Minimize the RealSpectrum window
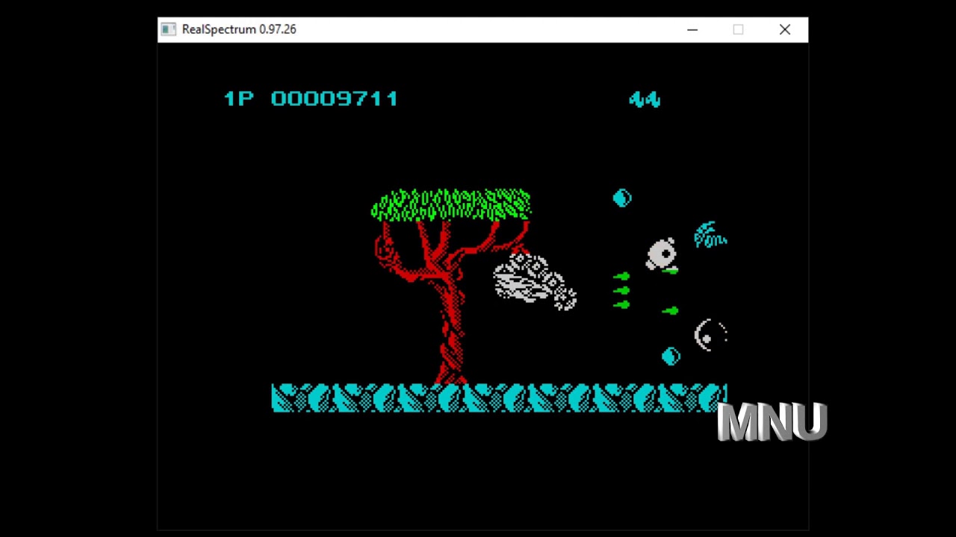Image resolution: width=956 pixels, height=537 pixels. click(692, 30)
